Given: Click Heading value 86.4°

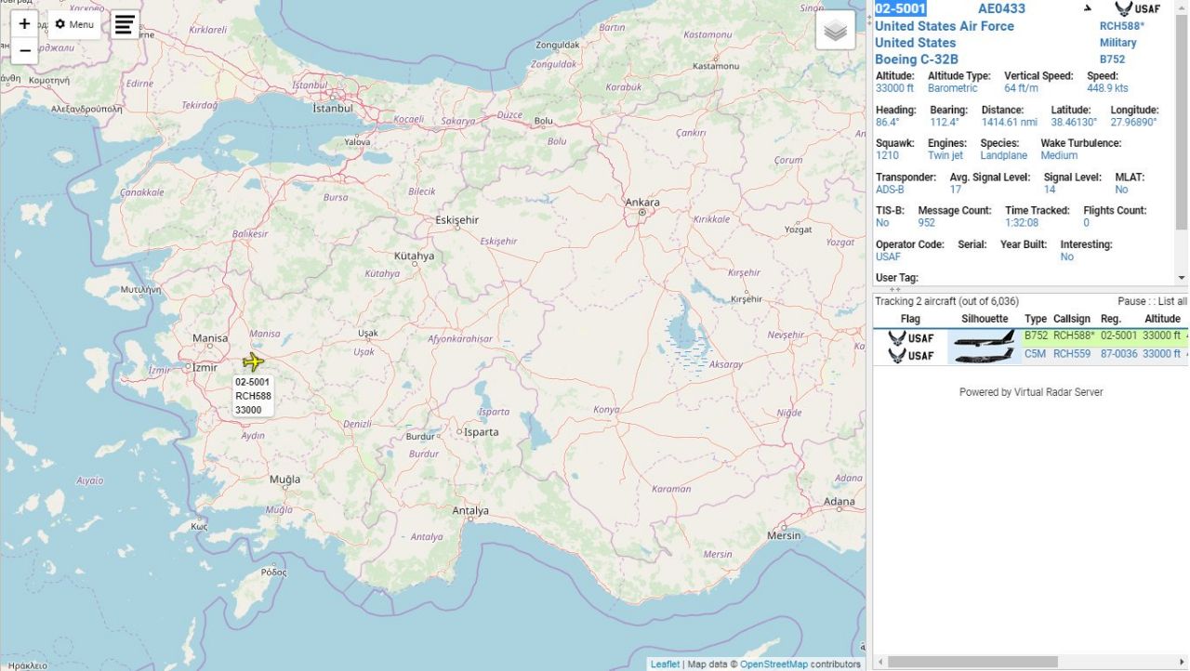Looking at the screenshot, I should click(x=888, y=122).
